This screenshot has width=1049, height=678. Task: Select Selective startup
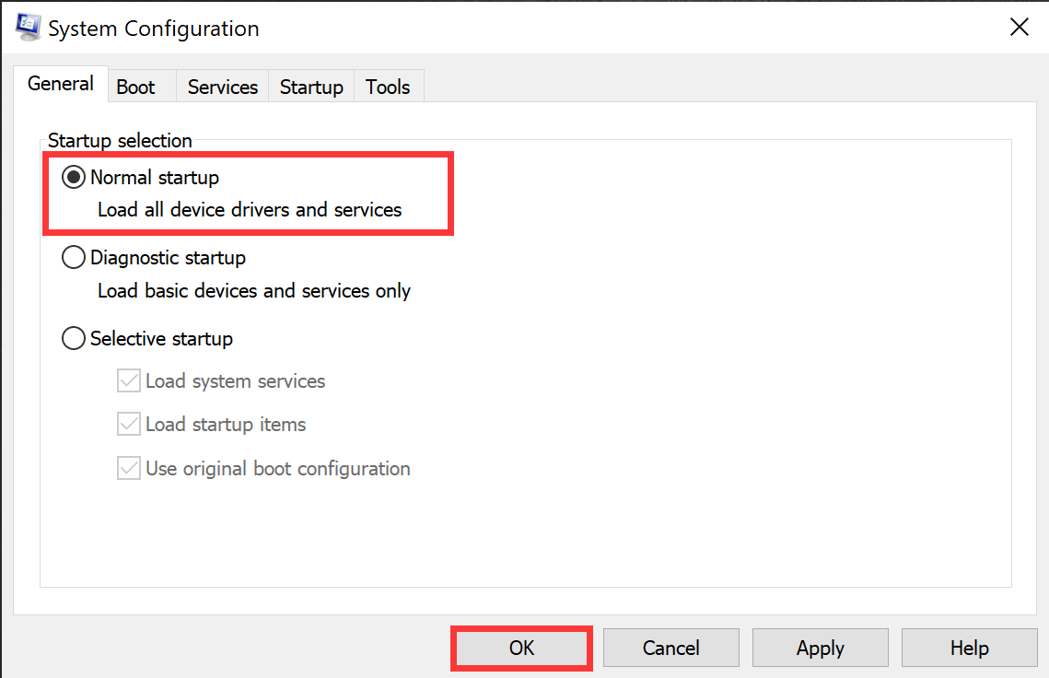(x=74, y=338)
